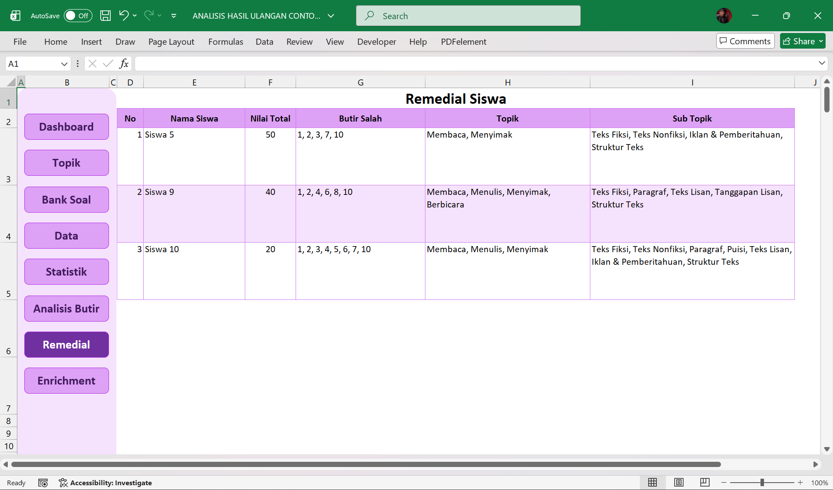Open the Developer tab

pos(377,42)
